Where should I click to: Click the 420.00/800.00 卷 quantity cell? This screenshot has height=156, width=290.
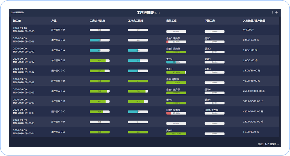click(253, 111)
